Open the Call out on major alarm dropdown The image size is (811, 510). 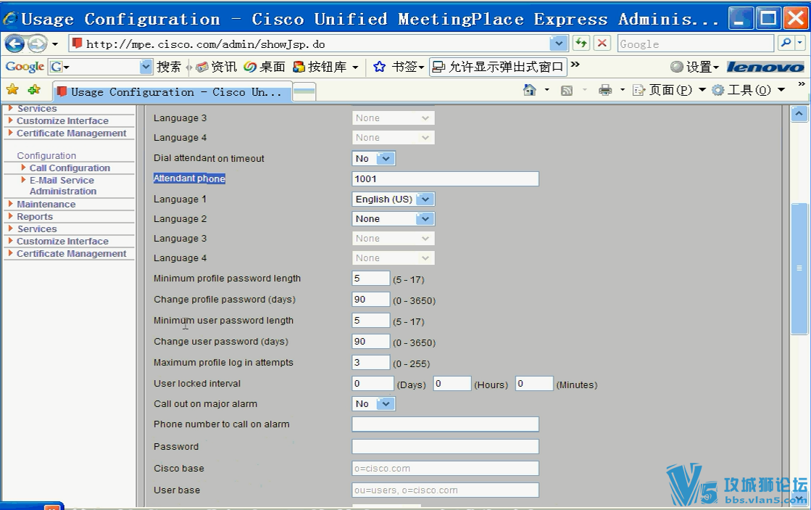[x=373, y=404]
